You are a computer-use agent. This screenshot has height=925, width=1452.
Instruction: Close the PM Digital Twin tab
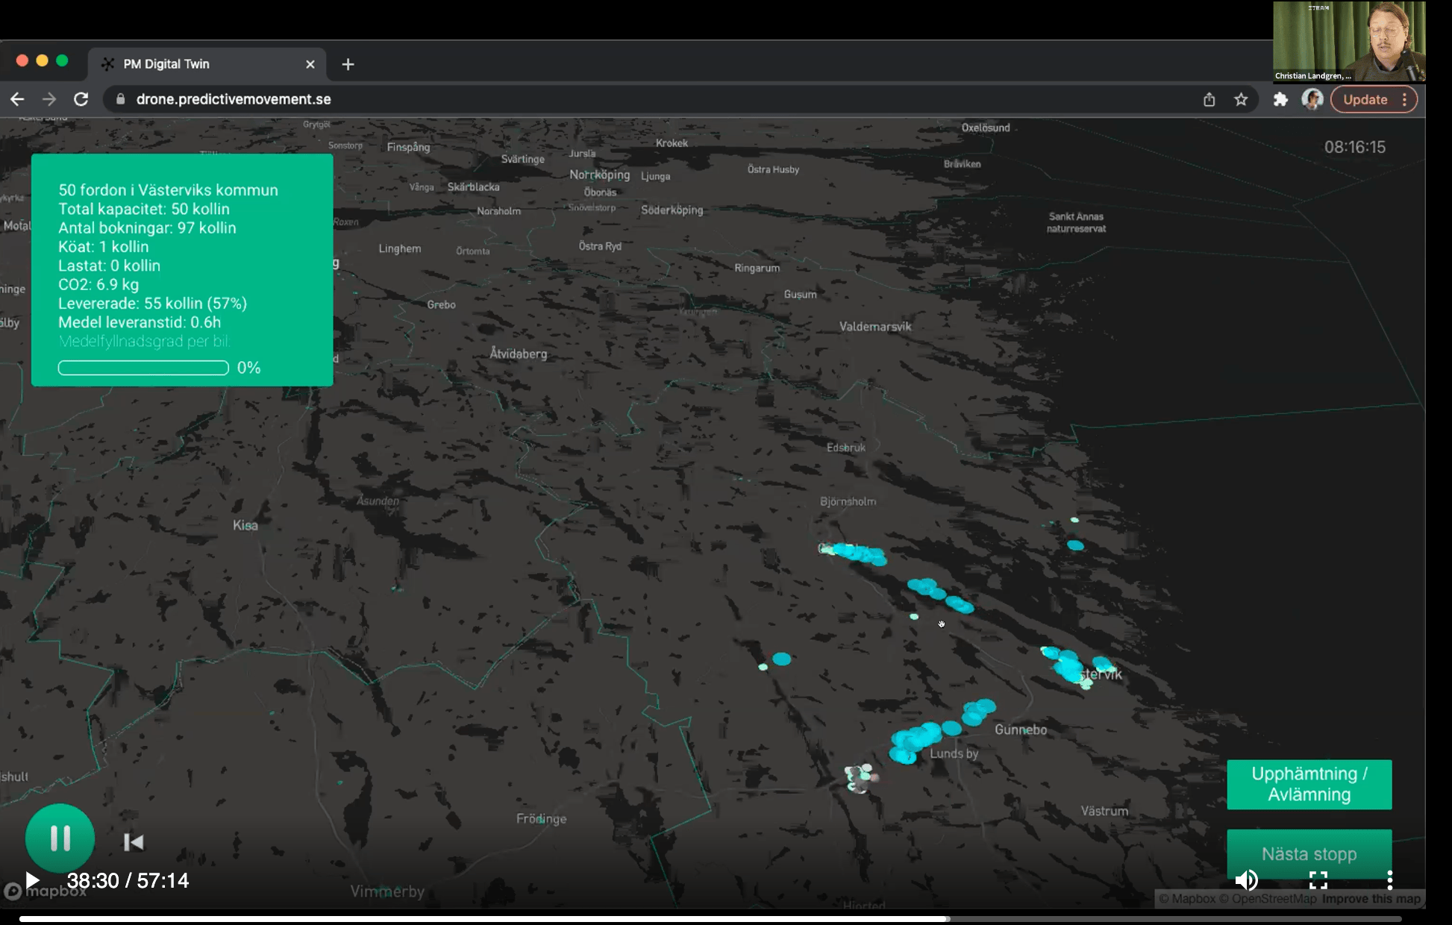tap(310, 64)
